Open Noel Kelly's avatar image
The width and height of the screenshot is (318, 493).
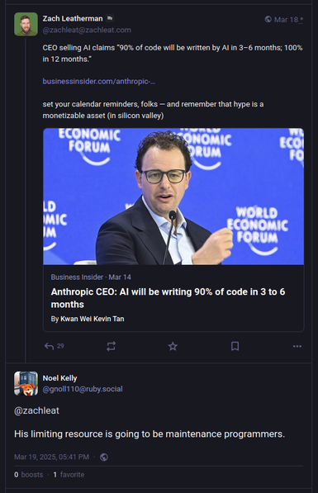point(26,383)
